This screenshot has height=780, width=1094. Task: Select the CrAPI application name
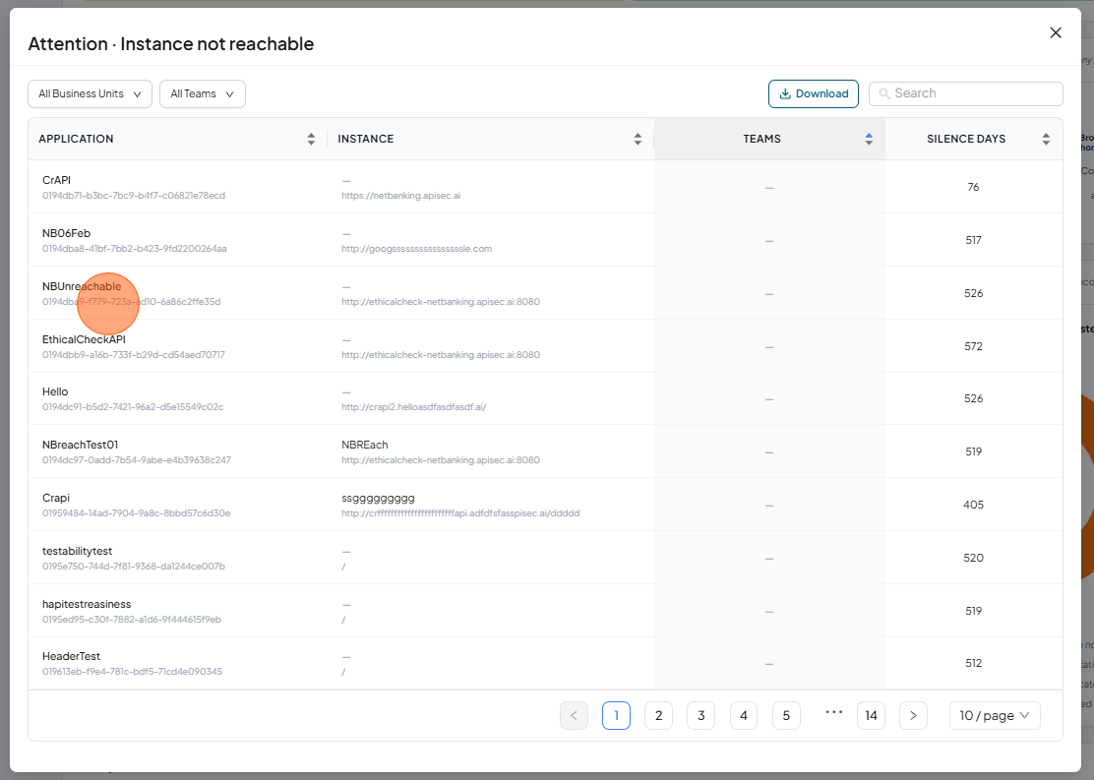(x=56, y=180)
